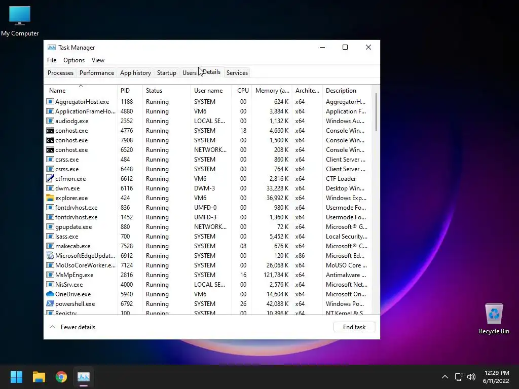Image resolution: width=519 pixels, height=389 pixels.
Task: Sort by the Description column header
Action: click(x=347, y=91)
